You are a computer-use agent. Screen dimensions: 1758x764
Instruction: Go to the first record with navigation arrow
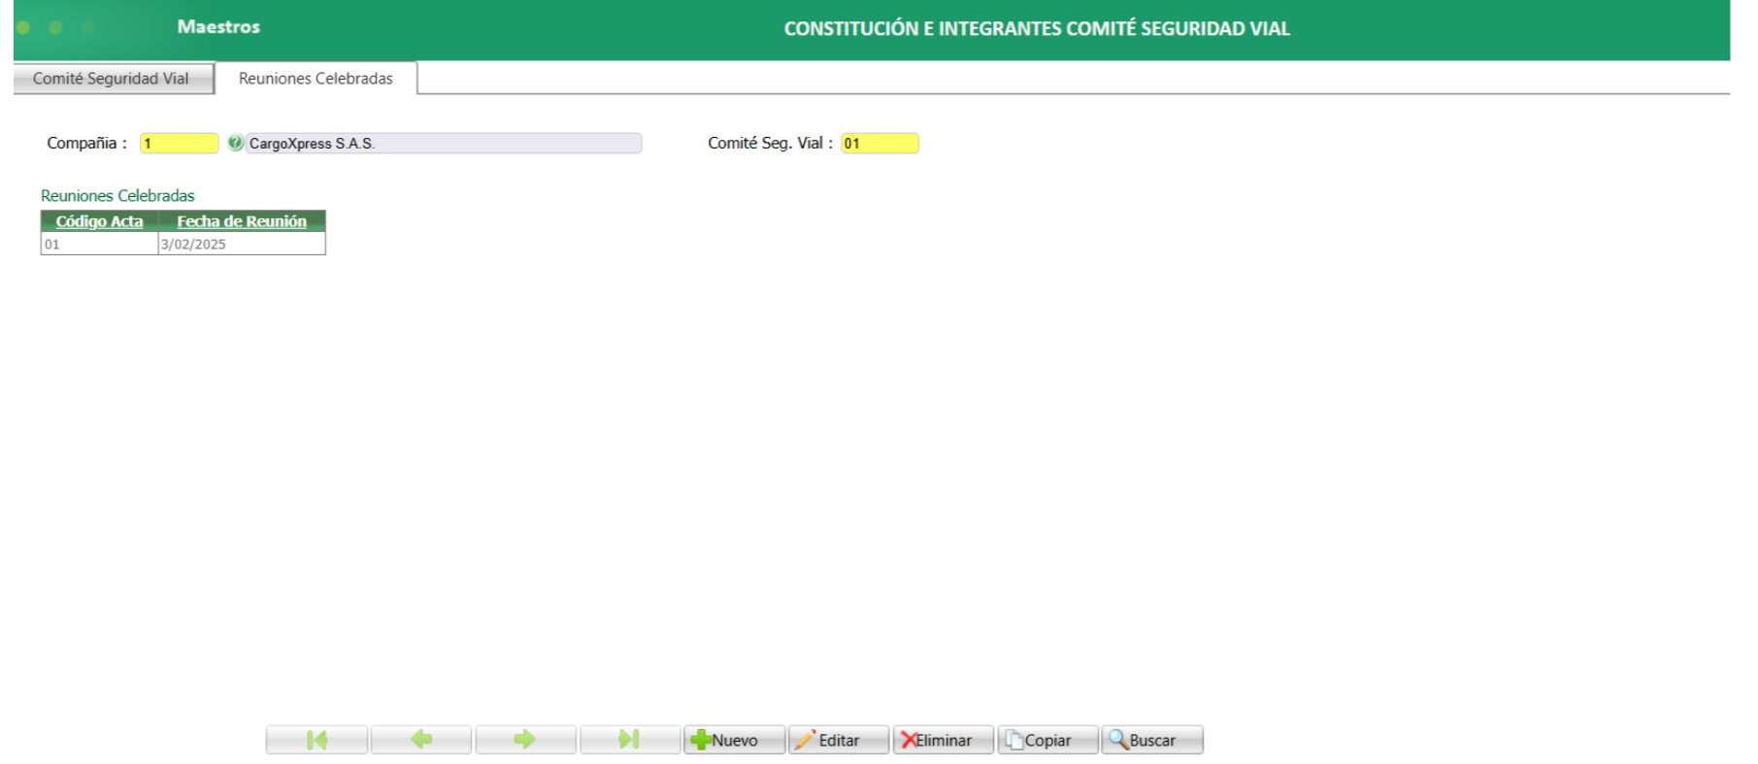pos(316,740)
